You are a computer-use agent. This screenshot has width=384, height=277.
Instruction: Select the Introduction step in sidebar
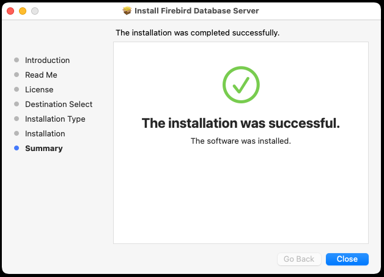[x=47, y=61]
